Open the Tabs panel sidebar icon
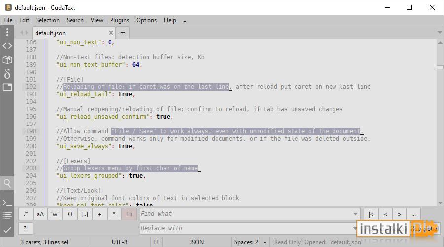444x247 pixels. click(7, 87)
